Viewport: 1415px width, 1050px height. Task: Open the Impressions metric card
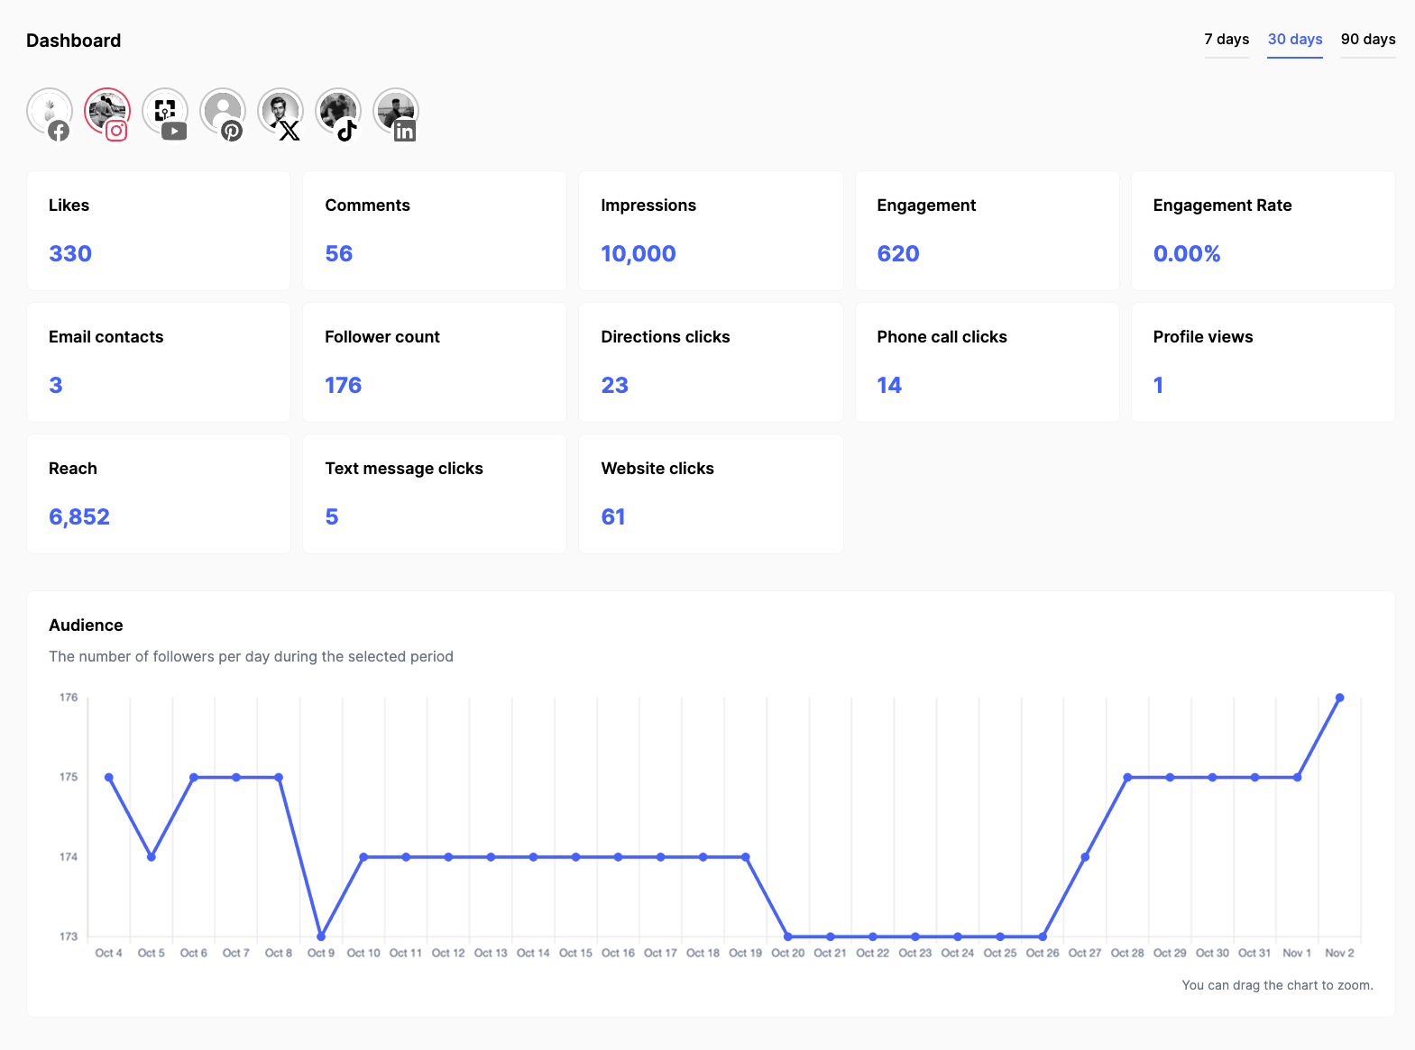point(711,231)
